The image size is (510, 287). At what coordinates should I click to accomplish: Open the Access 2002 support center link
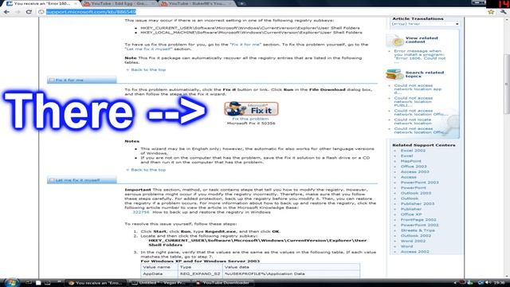(414, 252)
